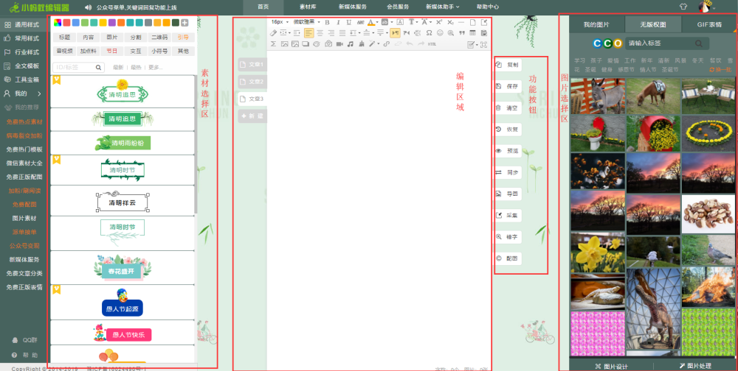This screenshot has height=371, width=738.
Task: Toggle italic formatting
Action: (338, 22)
